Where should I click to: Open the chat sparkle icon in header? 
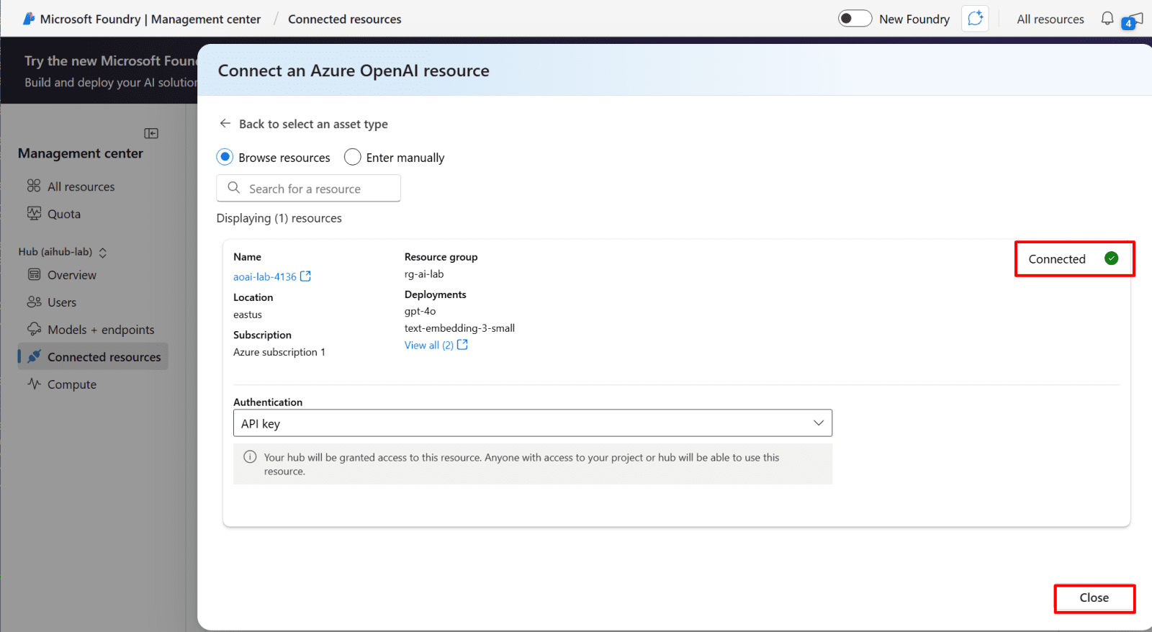(x=975, y=19)
